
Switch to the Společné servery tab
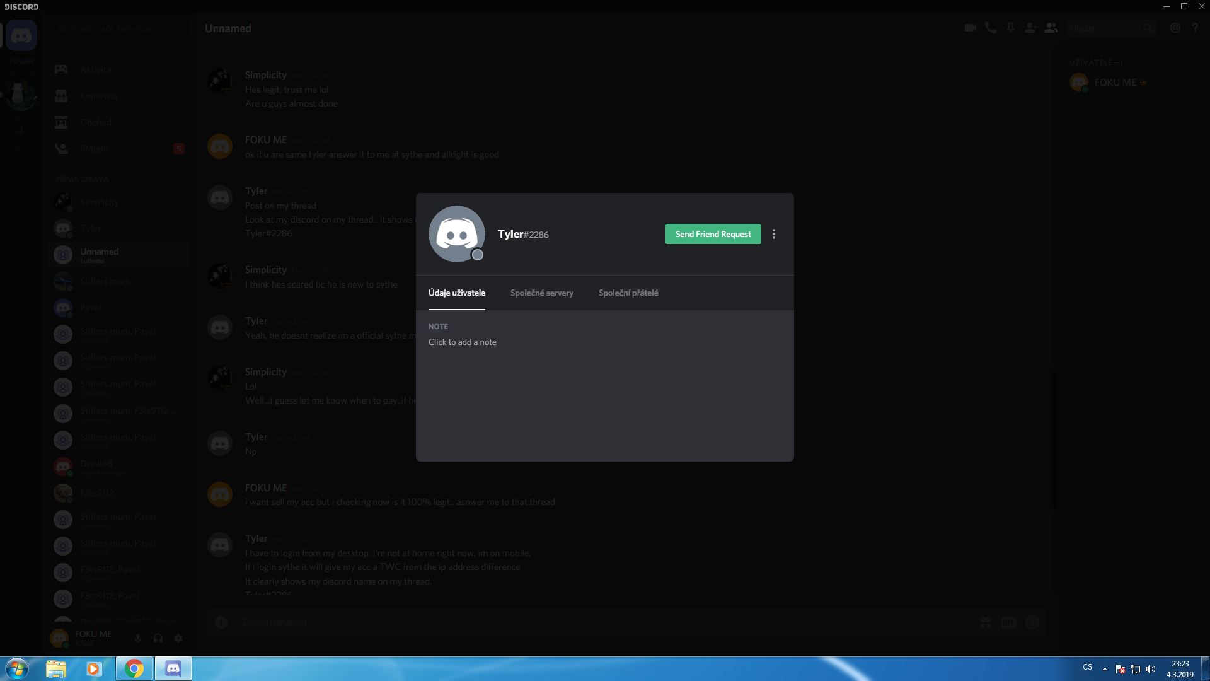[x=541, y=293]
